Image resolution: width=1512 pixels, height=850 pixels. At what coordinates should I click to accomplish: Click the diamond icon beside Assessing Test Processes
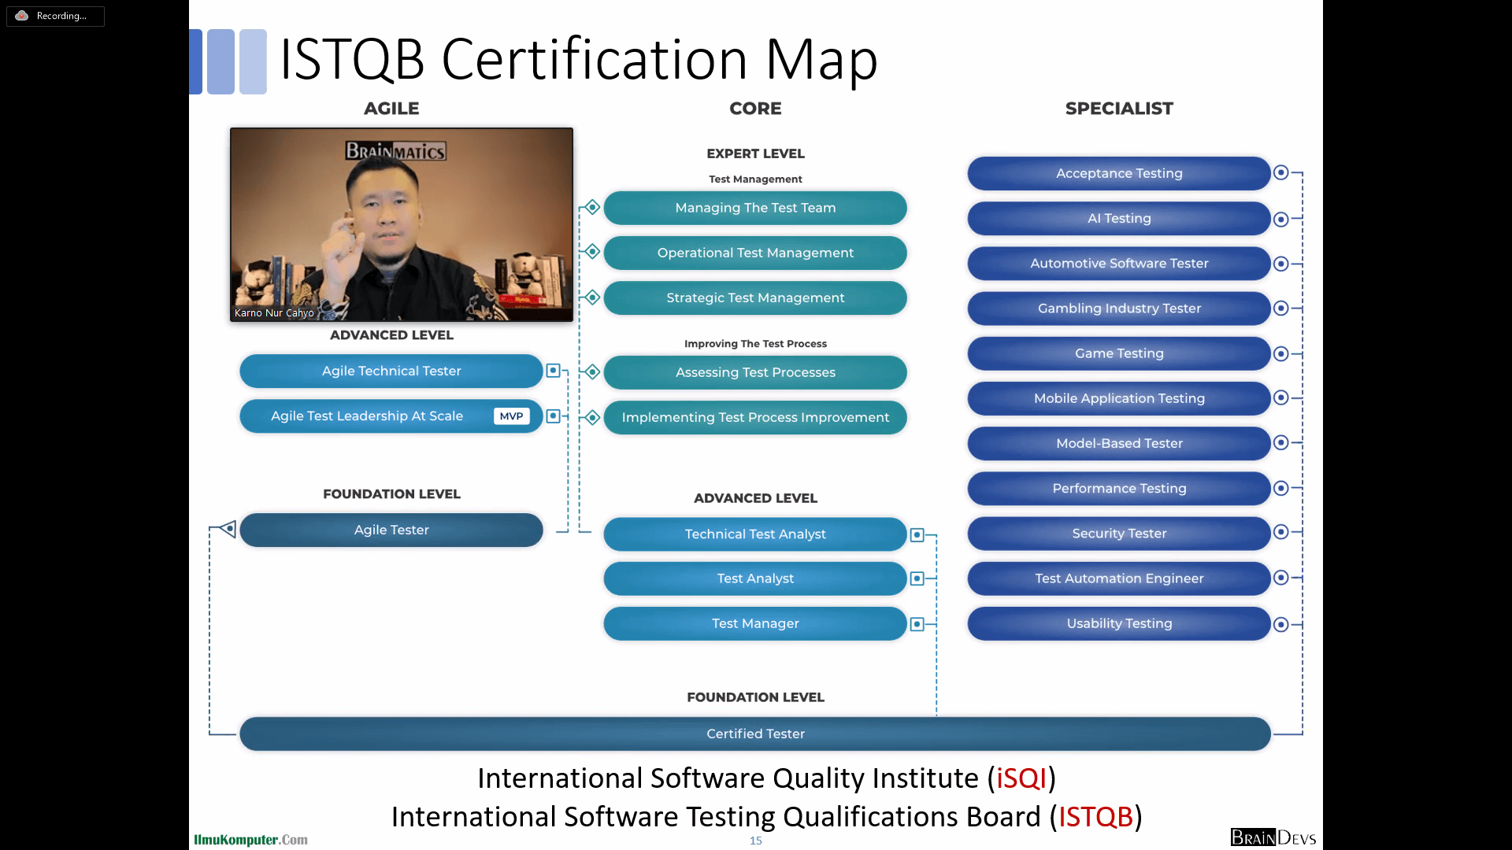point(592,372)
